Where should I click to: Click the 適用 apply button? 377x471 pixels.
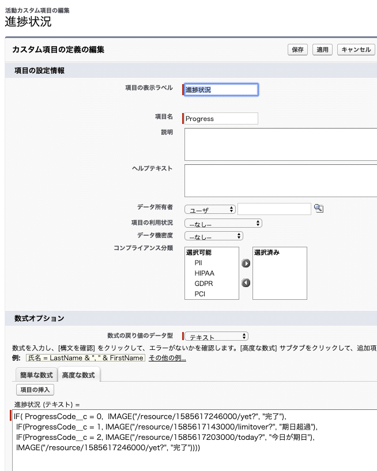click(322, 50)
